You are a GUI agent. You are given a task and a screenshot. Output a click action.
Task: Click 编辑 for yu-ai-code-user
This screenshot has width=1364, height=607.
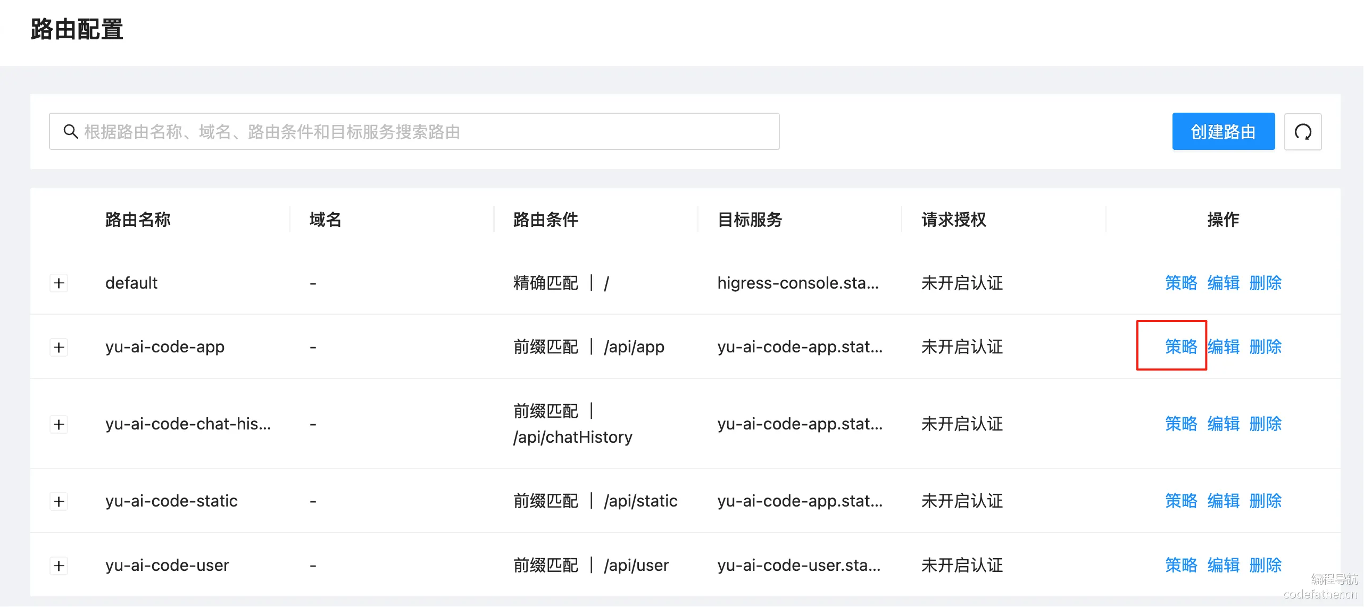(x=1223, y=565)
